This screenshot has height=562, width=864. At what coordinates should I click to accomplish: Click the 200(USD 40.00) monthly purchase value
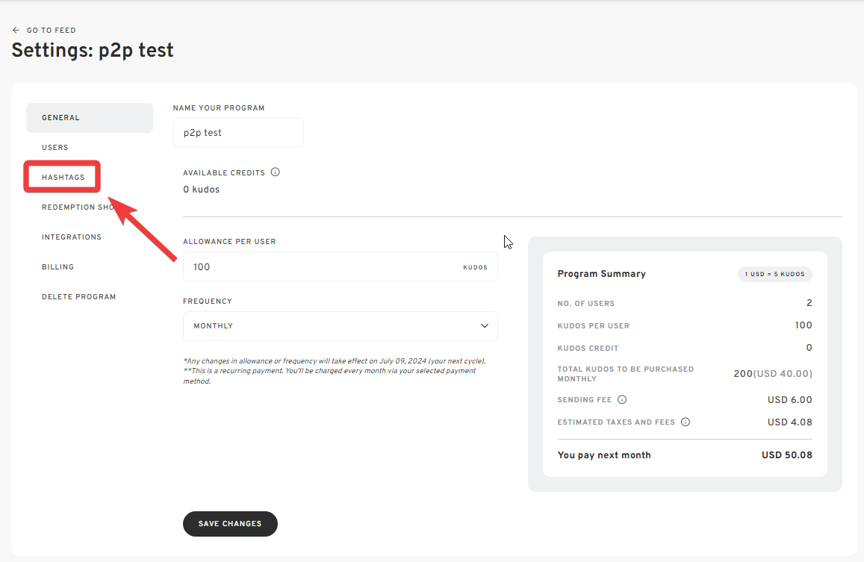point(773,374)
